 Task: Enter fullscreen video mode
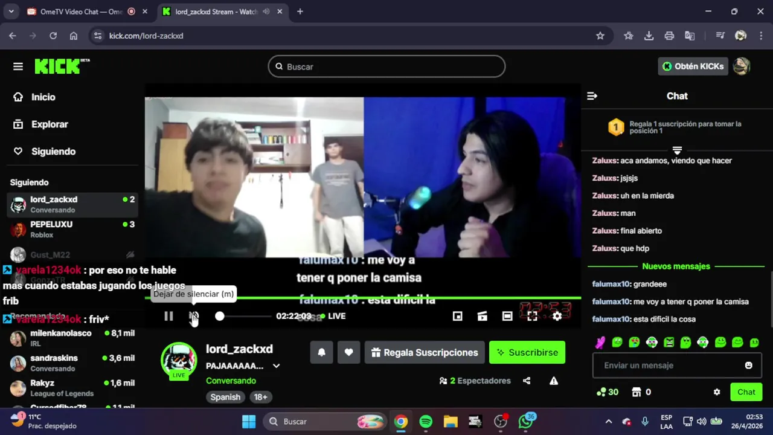(x=532, y=316)
